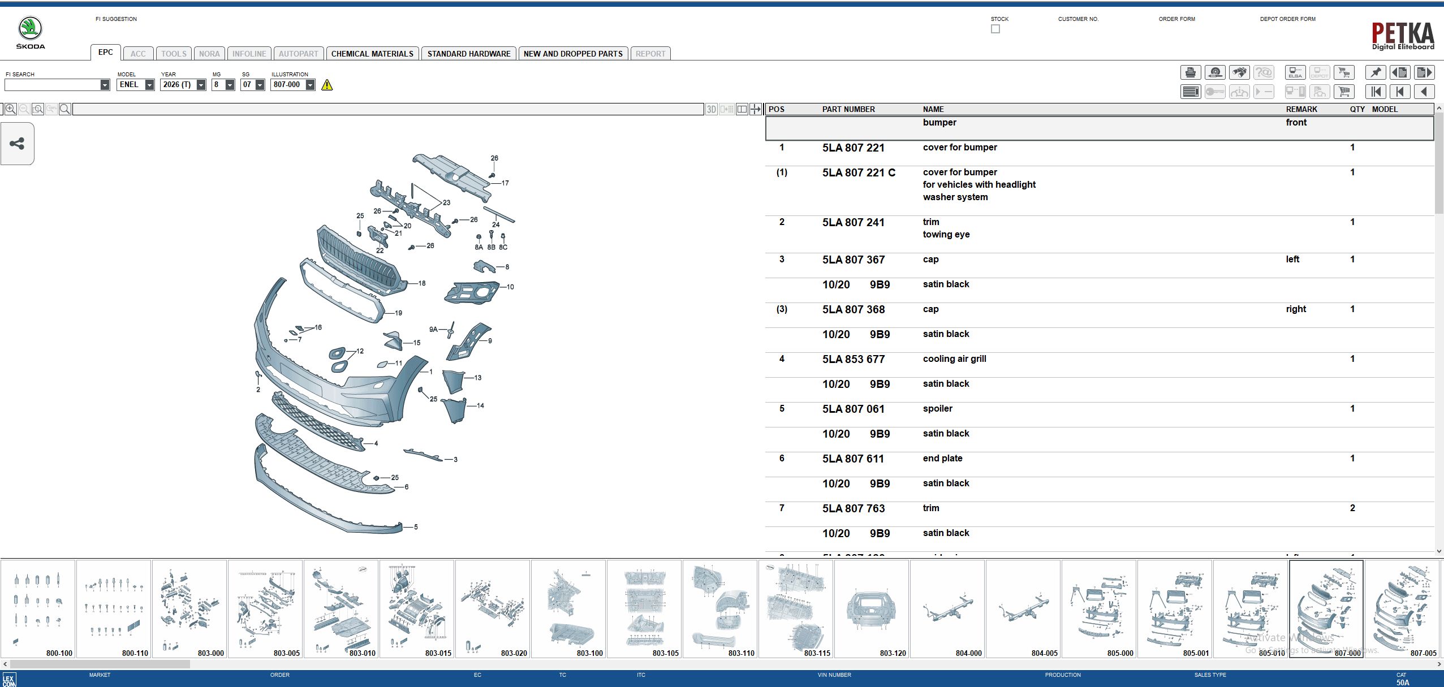
Task: Open the shopping cart
Action: click(x=1344, y=92)
